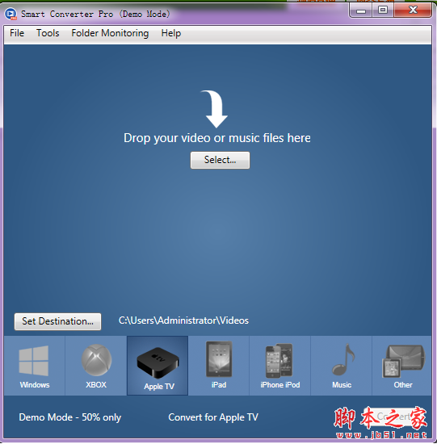Choose the iPhone iPod preset

(280, 366)
